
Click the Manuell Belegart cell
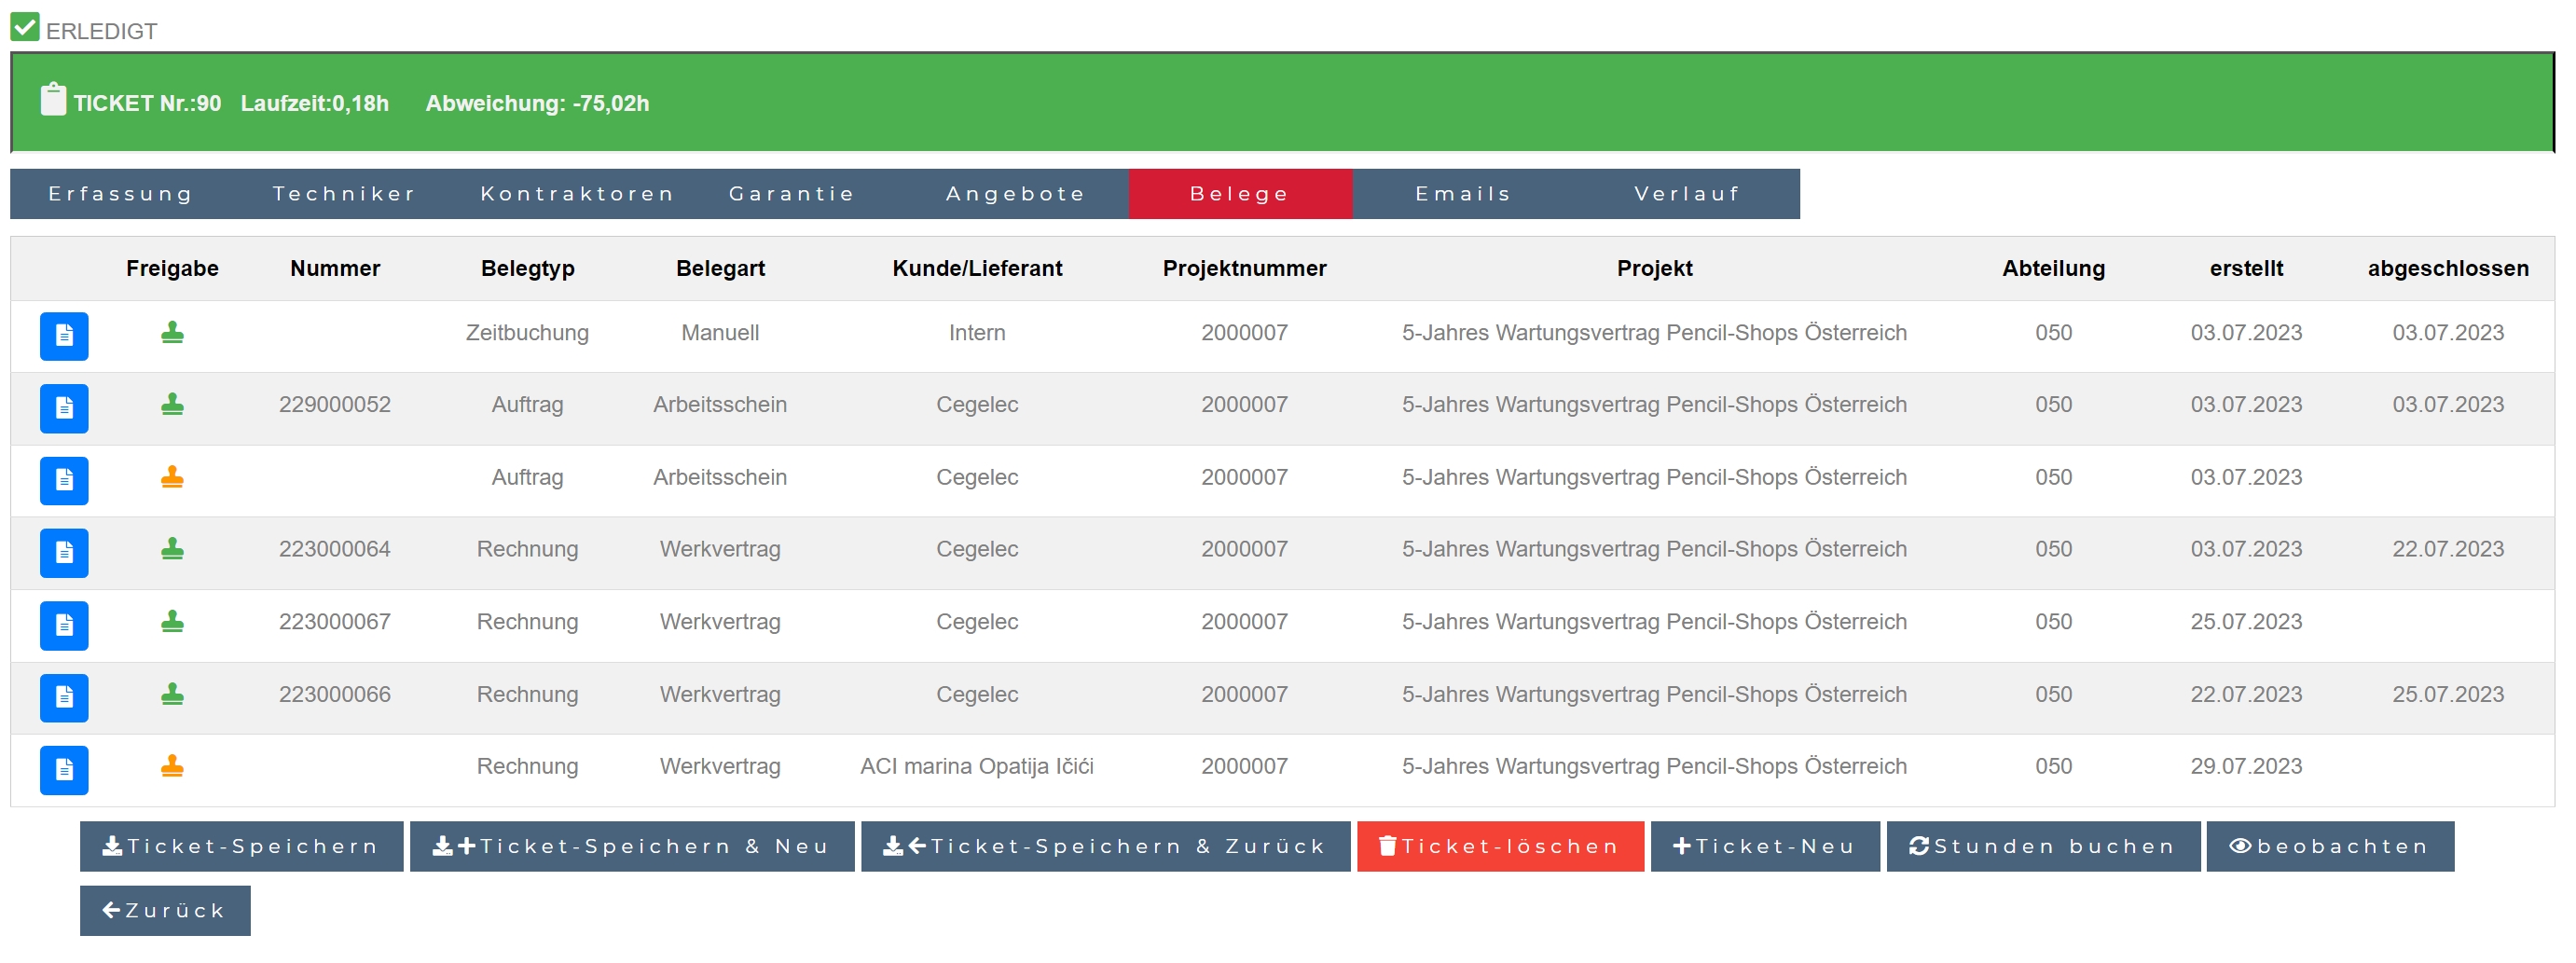(720, 332)
